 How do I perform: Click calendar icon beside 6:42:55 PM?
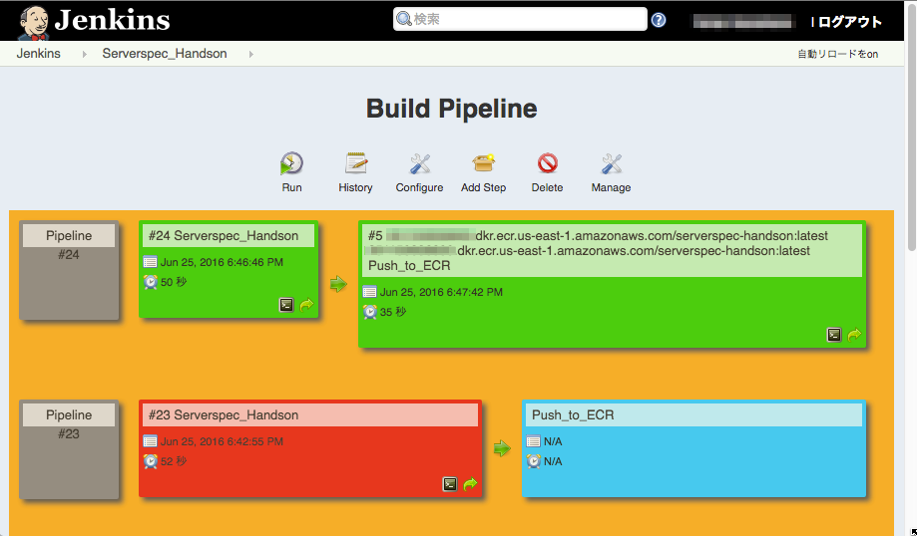[x=151, y=441]
